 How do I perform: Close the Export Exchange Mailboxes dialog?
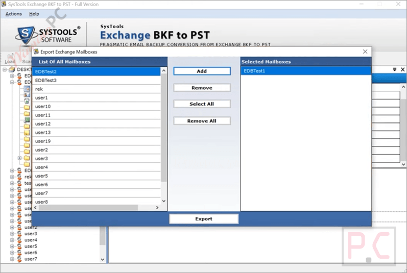click(365, 52)
